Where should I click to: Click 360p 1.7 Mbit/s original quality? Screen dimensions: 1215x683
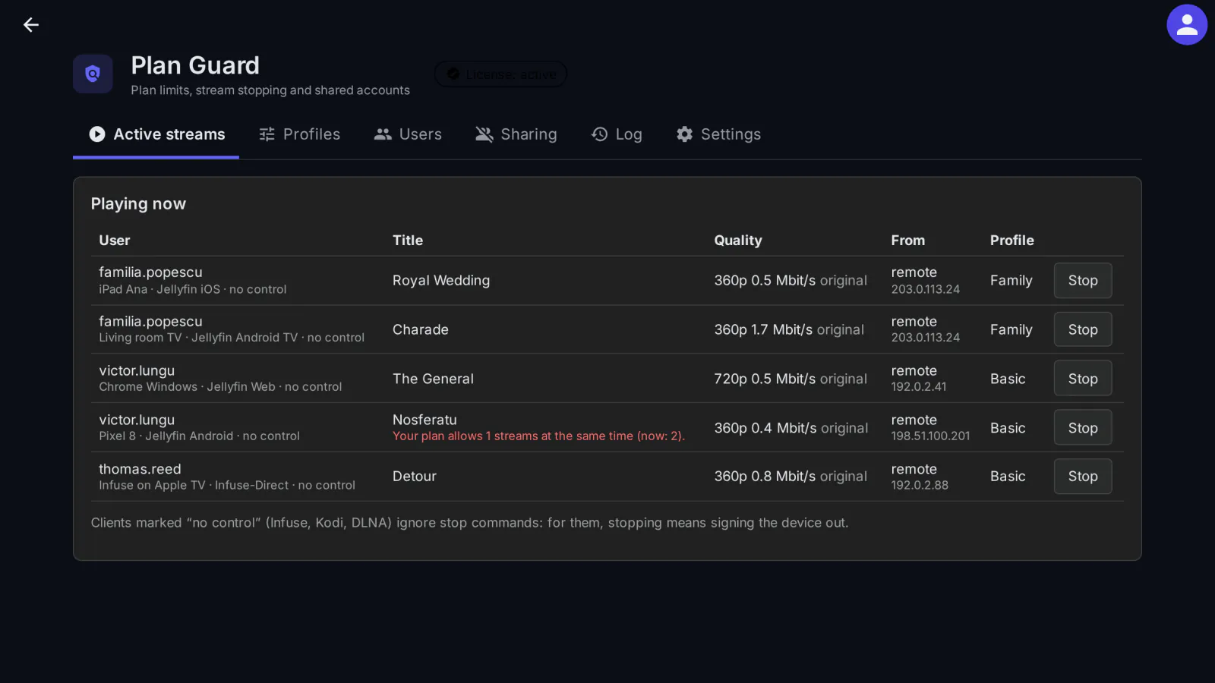[x=789, y=329]
